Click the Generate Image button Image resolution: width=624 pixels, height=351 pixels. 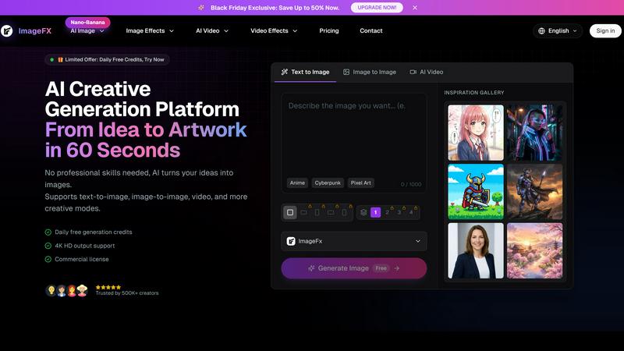(x=353, y=268)
